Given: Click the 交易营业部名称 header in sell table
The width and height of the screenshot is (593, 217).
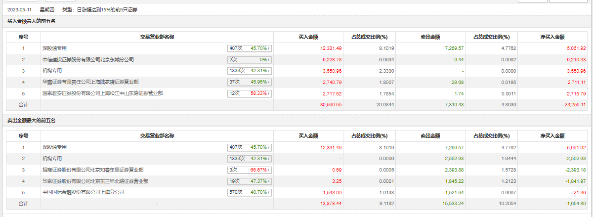Looking at the screenshot, I should pyautogui.click(x=156, y=136).
